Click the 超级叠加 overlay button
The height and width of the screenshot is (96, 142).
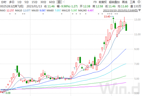[114, 2]
